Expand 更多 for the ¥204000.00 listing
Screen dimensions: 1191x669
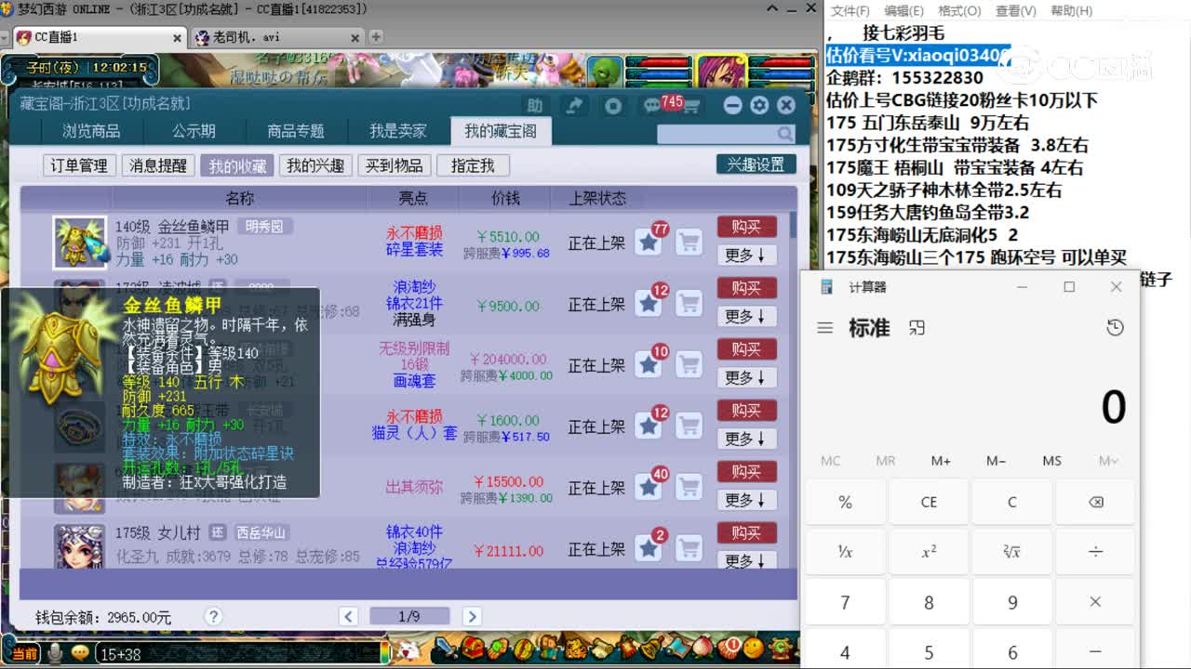click(x=747, y=377)
